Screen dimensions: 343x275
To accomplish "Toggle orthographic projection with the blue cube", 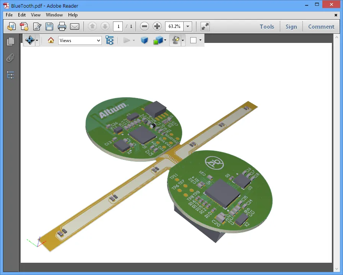I will pos(144,40).
